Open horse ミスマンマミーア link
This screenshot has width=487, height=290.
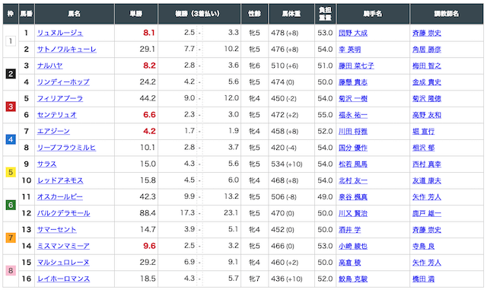coord(63,246)
